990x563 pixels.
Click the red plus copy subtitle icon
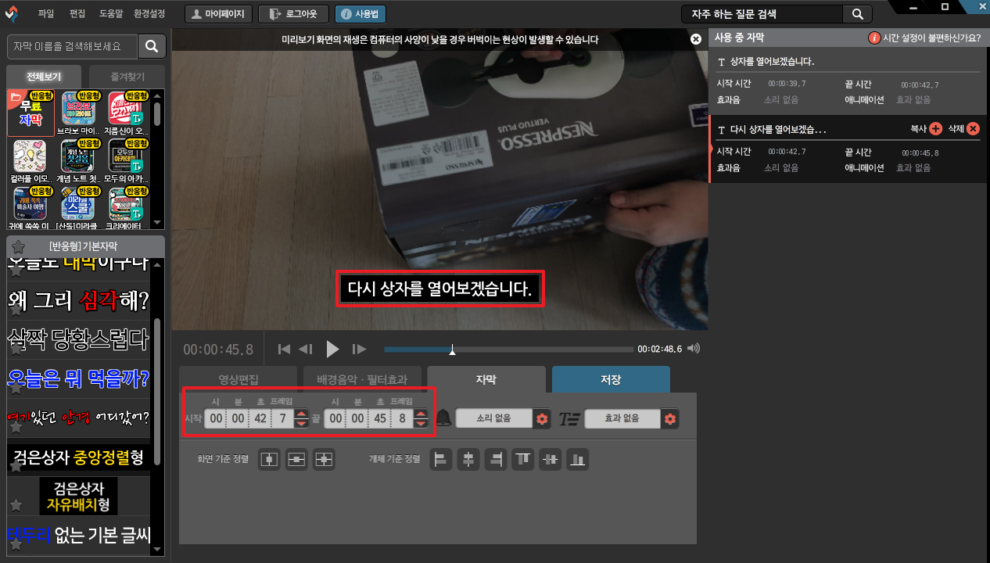935,129
